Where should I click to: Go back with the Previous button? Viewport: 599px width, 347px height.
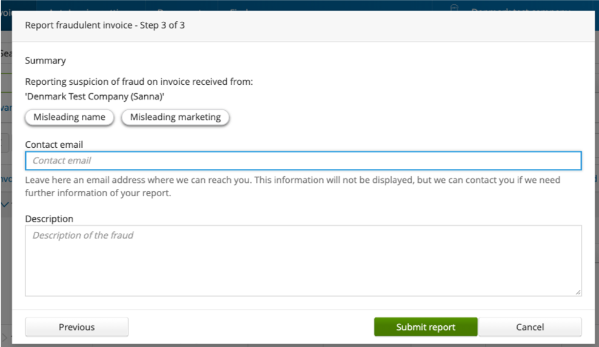tap(76, 327)
